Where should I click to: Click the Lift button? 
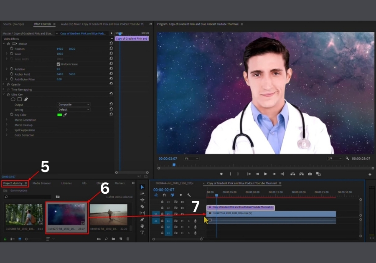tap(293, 174)
